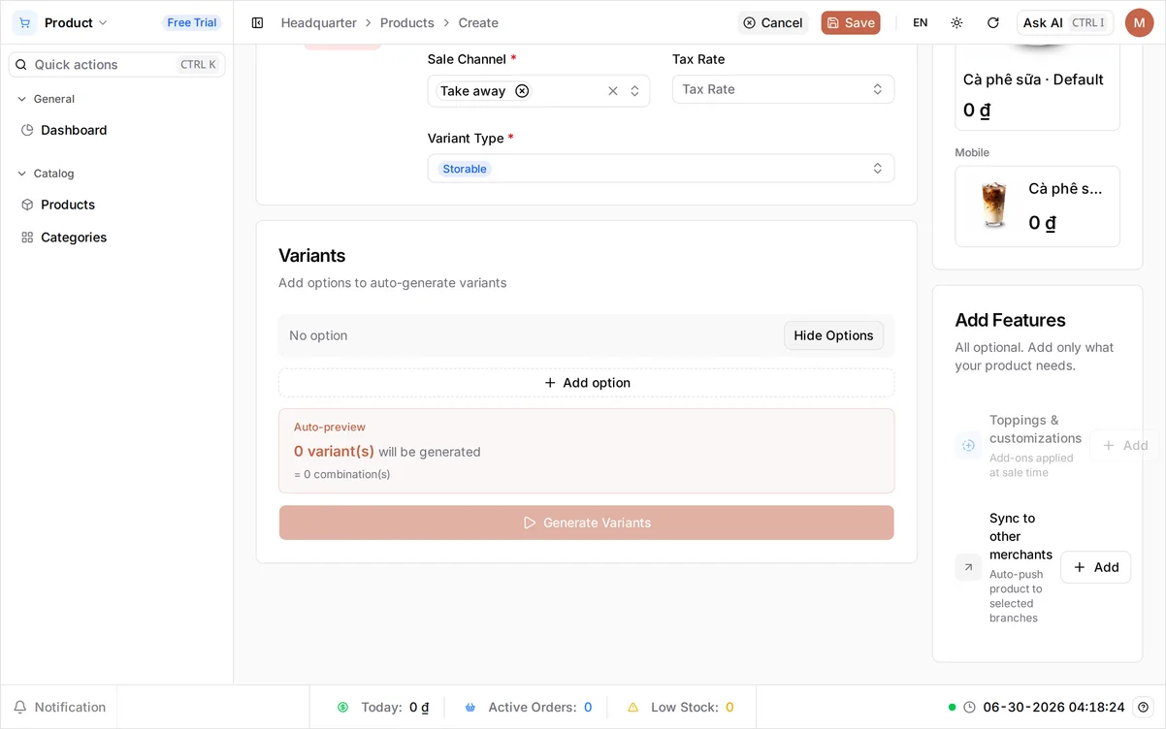Go to Products breadcrumb
This screenshot has width=1166, height=729.
click(407, 22)
